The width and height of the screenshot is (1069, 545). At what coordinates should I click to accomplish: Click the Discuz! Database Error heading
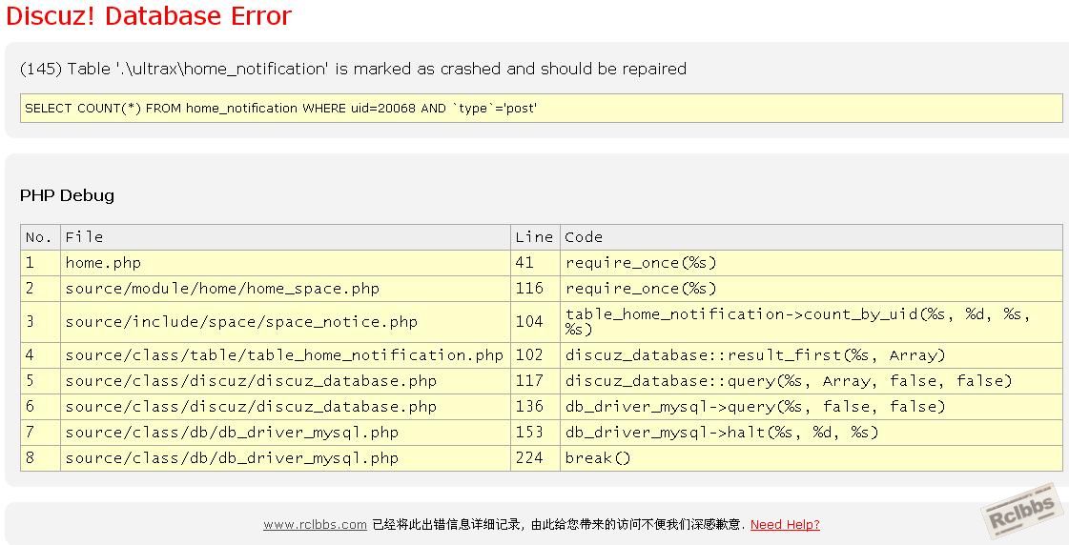point(149,15)
